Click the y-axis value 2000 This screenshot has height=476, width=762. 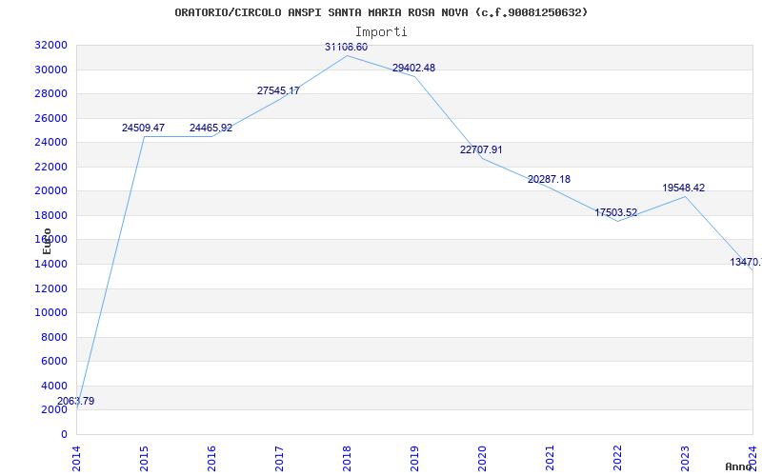click(x=53, y=410)
